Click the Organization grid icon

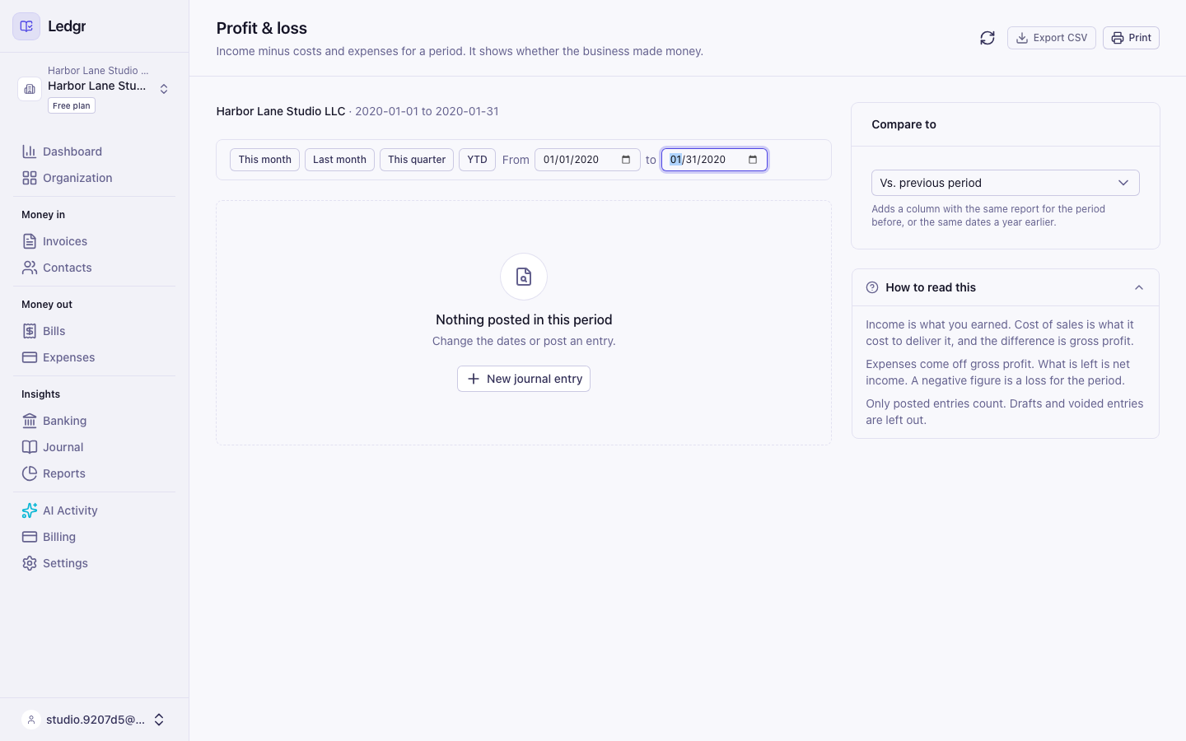30,178
